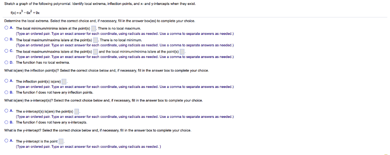Choose radio A: the inflection point(s) is(are)
The width and height of the screenshot is (390, 155).
point(7,81)
